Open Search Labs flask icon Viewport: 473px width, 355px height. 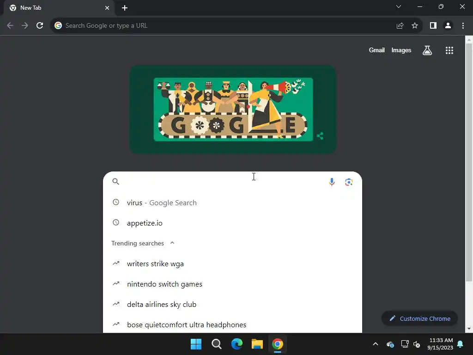tap(427, 50)
